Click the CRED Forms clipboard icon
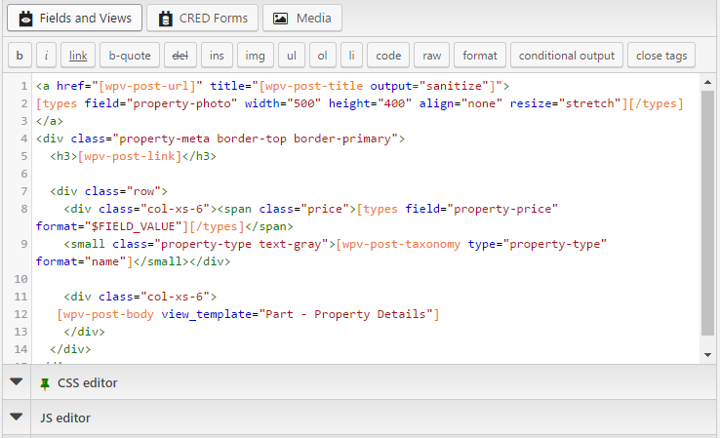720x438 pixels. [165, 19]
